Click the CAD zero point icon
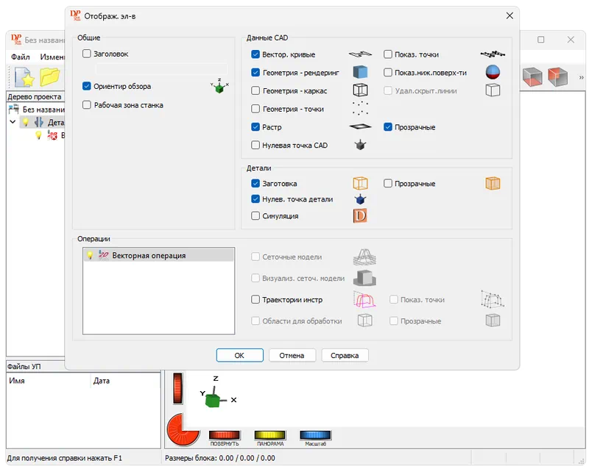 pos(360,145)
